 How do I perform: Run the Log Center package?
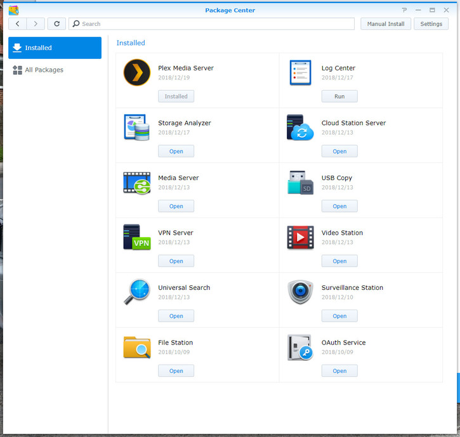(x=339, y=96)
